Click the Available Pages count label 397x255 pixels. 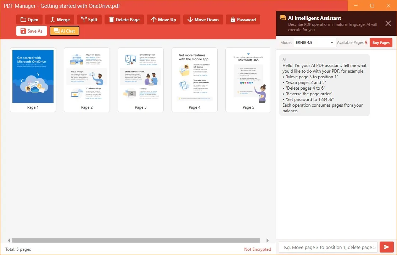[352, 42]
